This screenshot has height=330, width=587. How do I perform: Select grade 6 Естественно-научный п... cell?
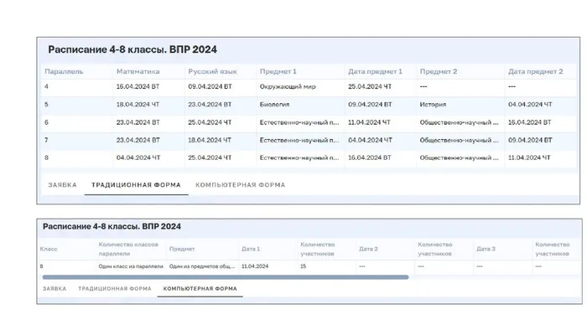tap(299, 122)
